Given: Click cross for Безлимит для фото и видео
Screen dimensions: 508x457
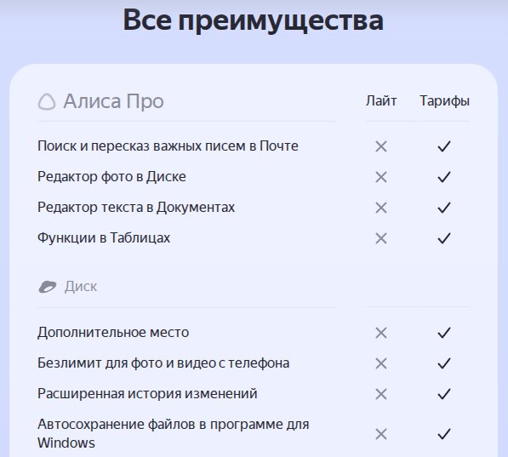Looking at the screenshot, I should click(x=381, y=363).
